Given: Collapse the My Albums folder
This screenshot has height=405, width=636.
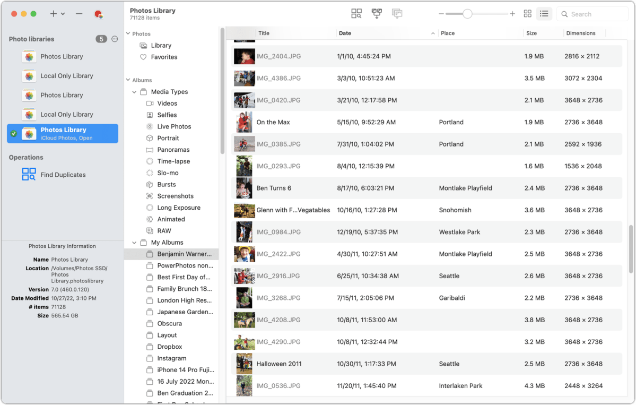Looking at the screenshot, I should click(x=134, y=243).
